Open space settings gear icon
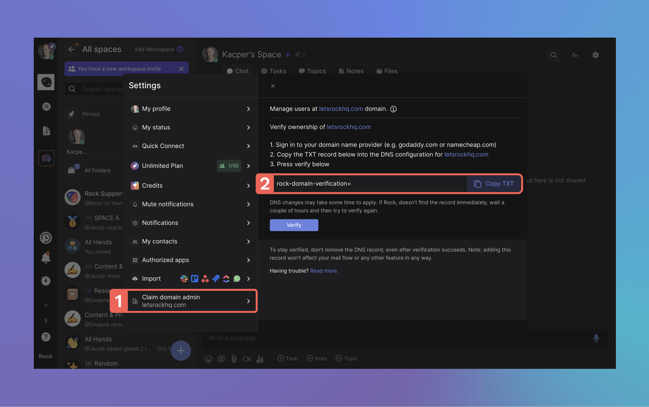The width and height of the screenshot is (649, 407). tap(595, 55)
